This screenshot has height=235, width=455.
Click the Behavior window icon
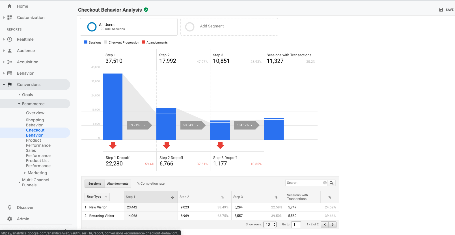[x=10, y=73]
